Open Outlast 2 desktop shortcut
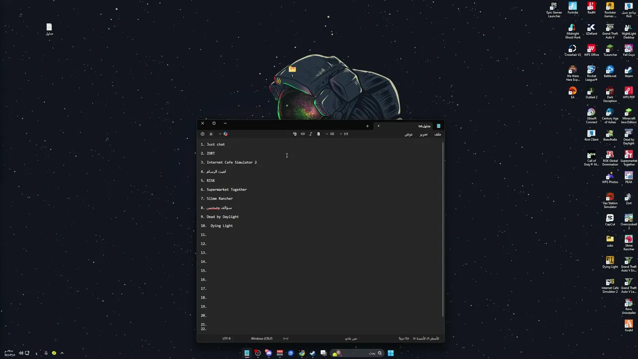The width and height of the screenshot is (638, 359). pyautogui.click(x=591, y=93)
